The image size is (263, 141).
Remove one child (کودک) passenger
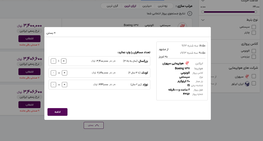click(x=53, y=73)
